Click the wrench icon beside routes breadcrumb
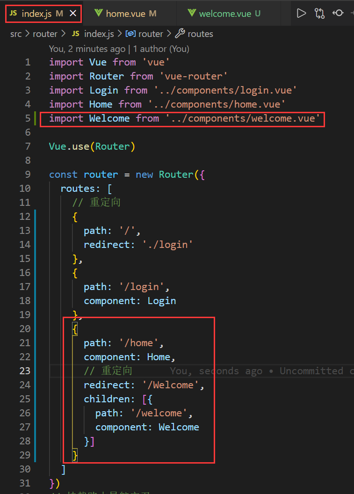This screenshot has width=354, height=494. (x=180, y=34)
